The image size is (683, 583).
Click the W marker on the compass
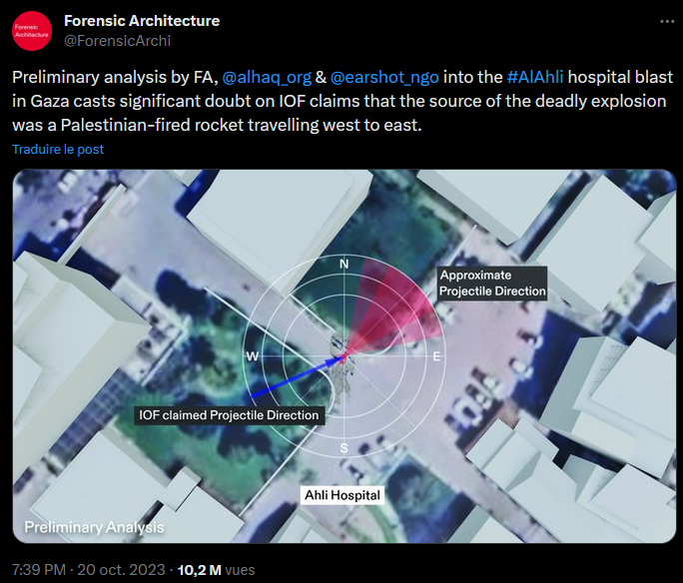tap(253, 356)
